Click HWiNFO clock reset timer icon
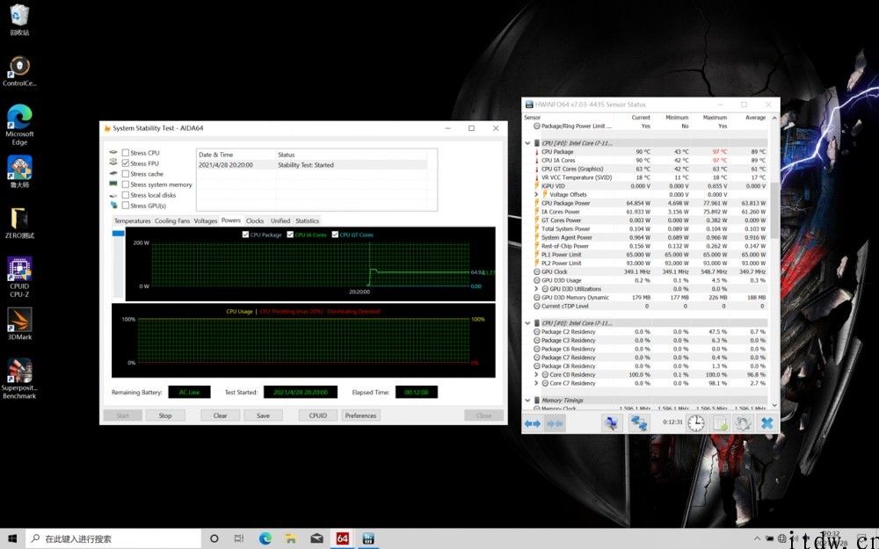This screenshot has height=549, width=879. tap(696, 423)
